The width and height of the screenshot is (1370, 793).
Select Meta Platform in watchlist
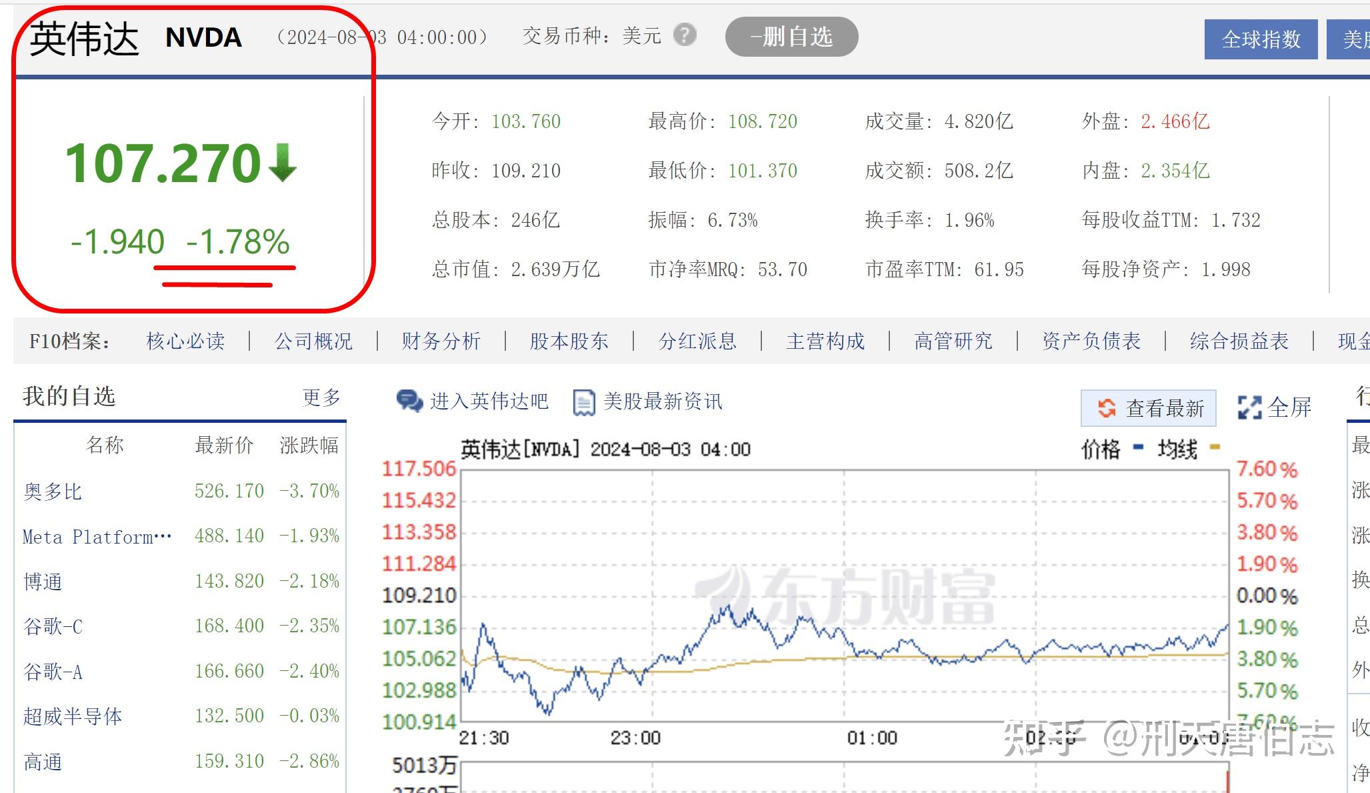97,537
